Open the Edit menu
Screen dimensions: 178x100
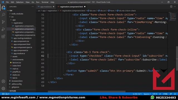pos(12,2)
